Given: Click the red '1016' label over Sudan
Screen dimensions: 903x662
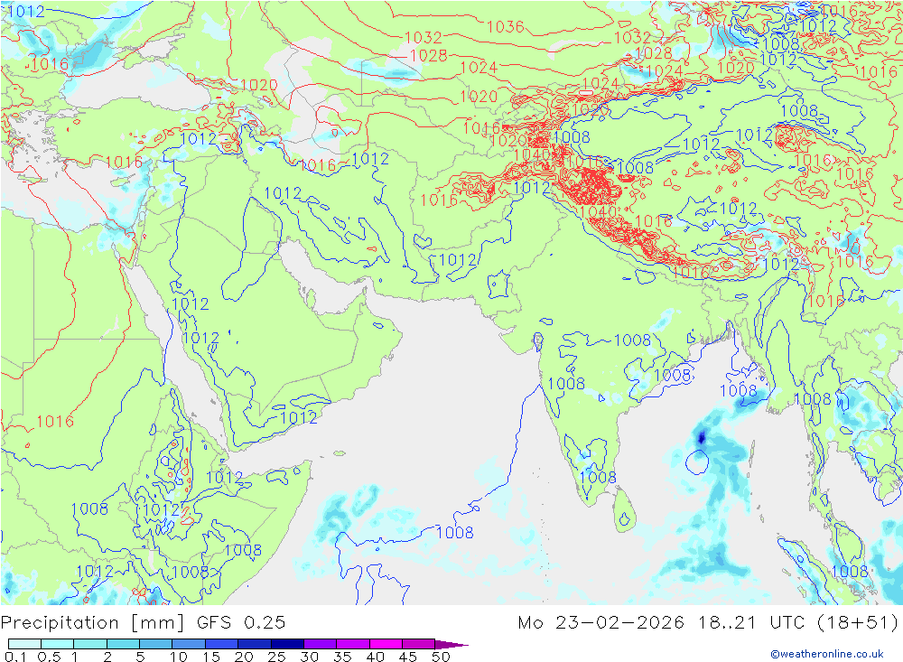Looking at the screenshot, I should 55,421.
